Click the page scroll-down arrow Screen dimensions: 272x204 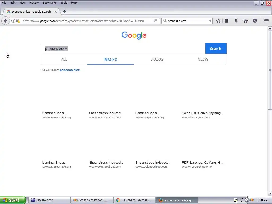point(270,194)
